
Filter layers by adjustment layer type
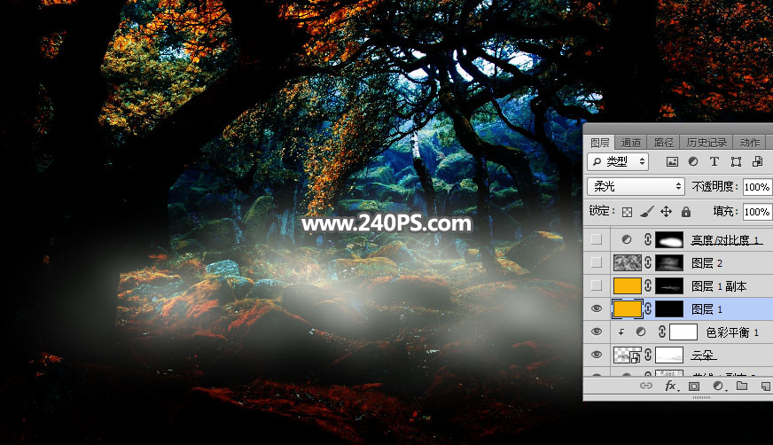(x=693, y=161)
